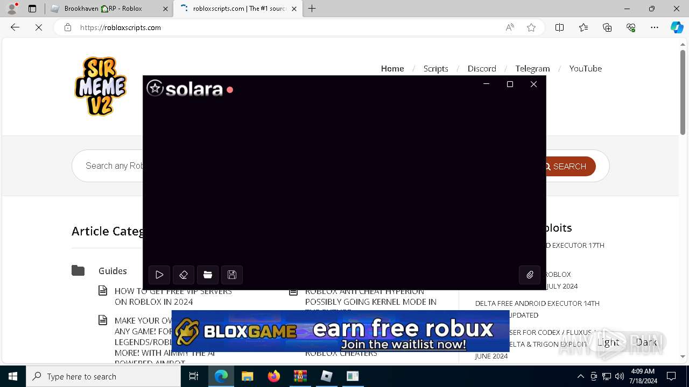This screenshot has width=689, height=387.
Task: Open the clock showing 4:09 AM
Action: pyautogui.click(x=643, y=376)
